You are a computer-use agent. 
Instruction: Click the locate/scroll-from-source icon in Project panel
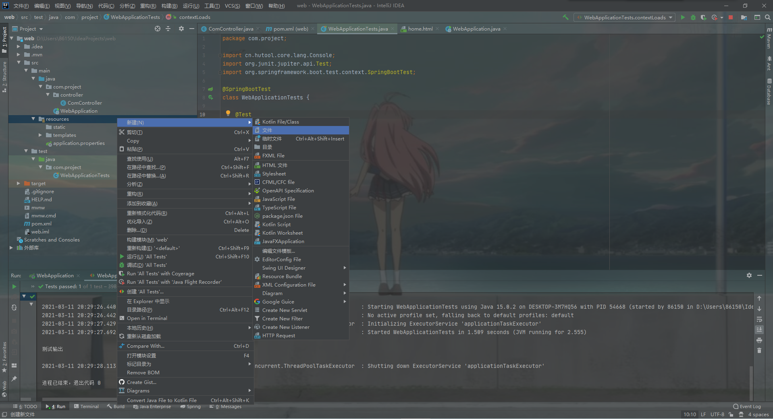[x=158, y=29]
